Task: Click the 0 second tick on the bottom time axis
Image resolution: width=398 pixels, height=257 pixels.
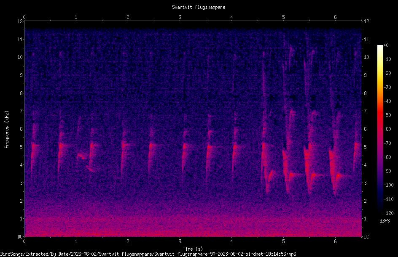Action: (24, 241)
